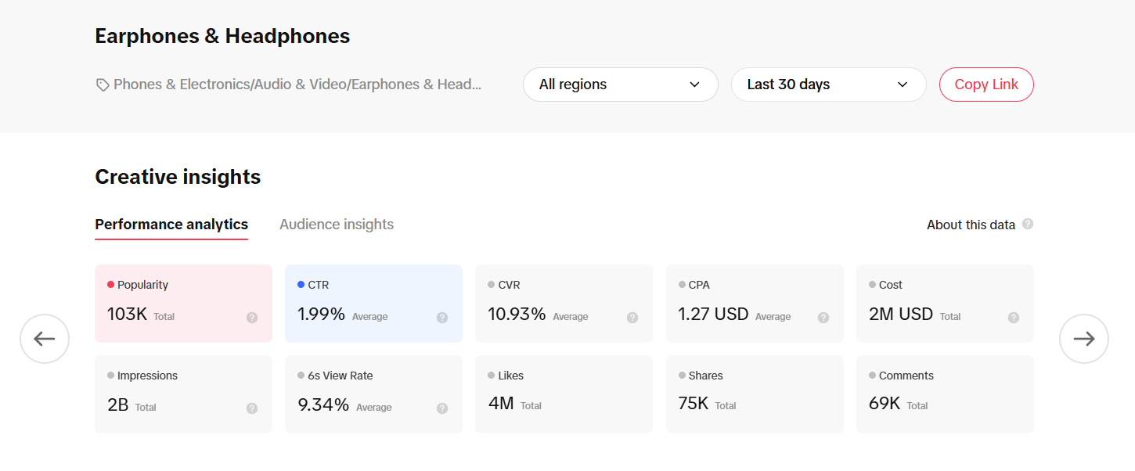Viewport: 1135px width, 471px height.
Task: Click the right arrow carousel button
Action: [1083, 339]
